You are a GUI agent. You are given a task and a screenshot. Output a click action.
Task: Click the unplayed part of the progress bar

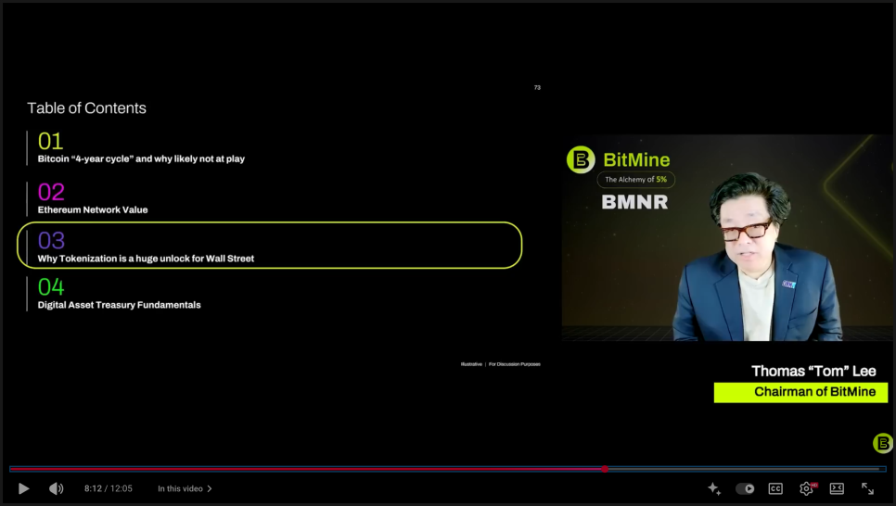click(742, 469)
